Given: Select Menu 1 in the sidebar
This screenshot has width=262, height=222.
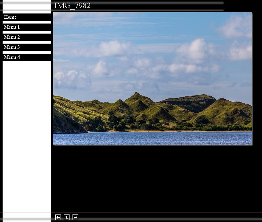Looking at the screenshot, I should pos(12,27).
